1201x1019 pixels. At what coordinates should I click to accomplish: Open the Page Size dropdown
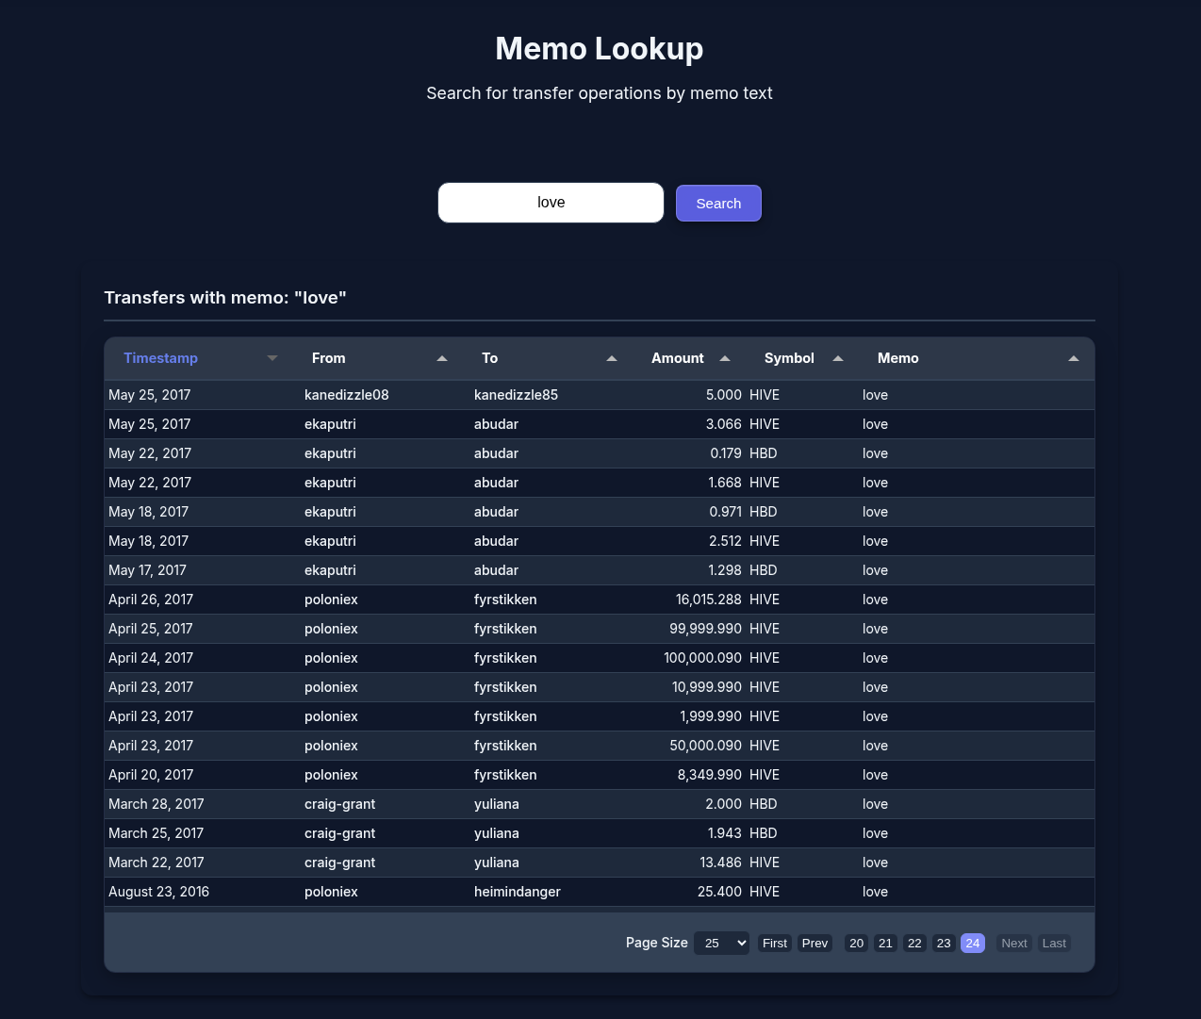pos(721,943)
